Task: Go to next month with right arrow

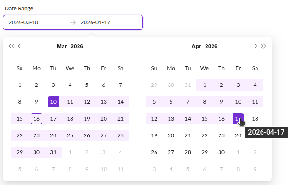Action: pyautogui.click(x=256, y=46)
